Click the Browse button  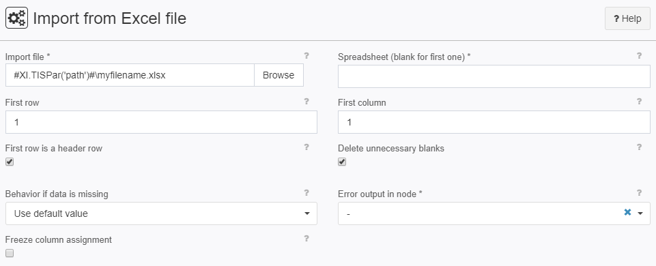point(279,75)
